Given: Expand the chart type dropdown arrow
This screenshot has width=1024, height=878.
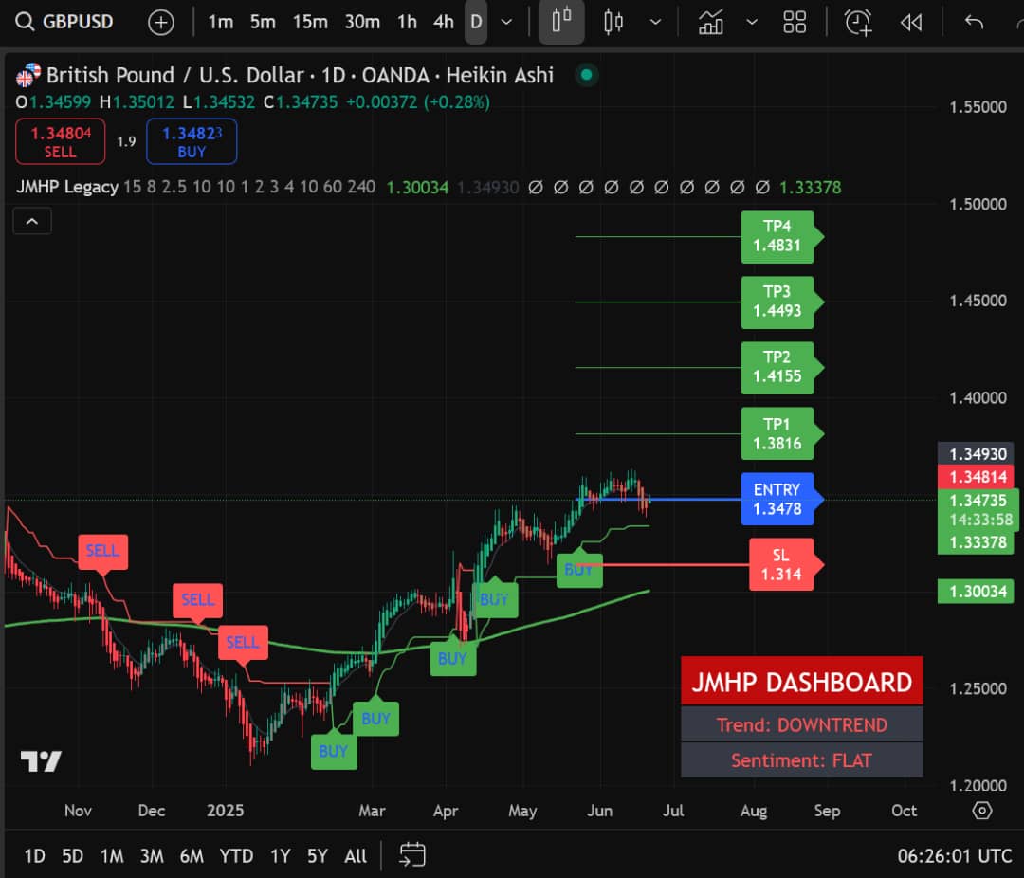Looking at the screenshot, I should 655,22.
